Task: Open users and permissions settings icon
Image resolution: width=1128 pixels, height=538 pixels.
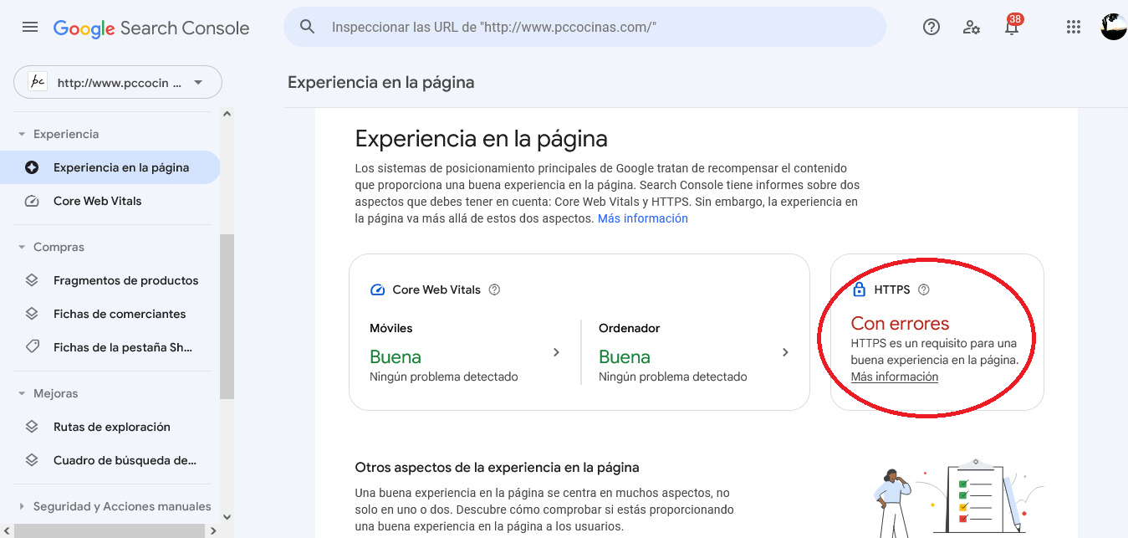Action: point(972,27)
